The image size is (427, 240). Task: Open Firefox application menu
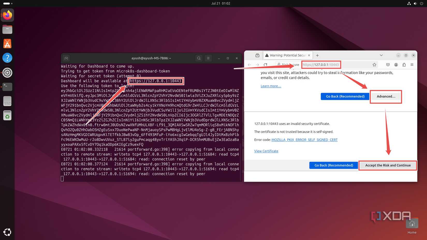pyautogui.click(x=412, y=65)
